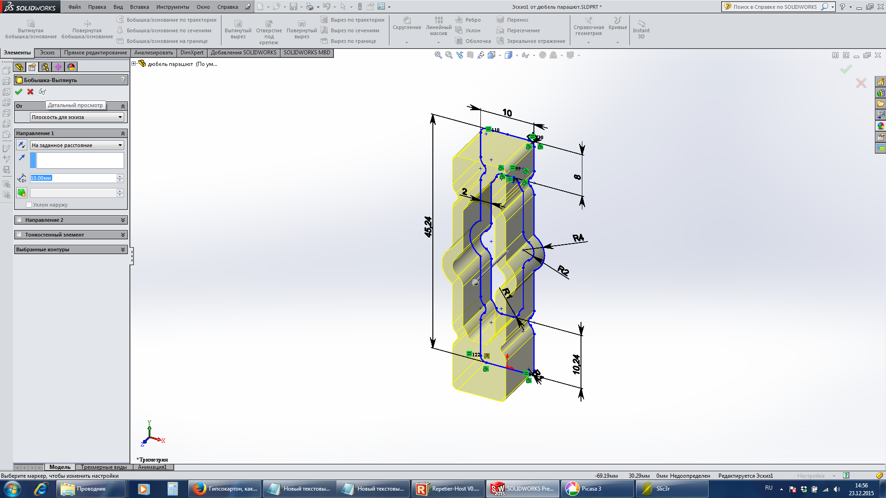
Task: Open the DimXpertManager crosshair tab
Action: (58, 67)
